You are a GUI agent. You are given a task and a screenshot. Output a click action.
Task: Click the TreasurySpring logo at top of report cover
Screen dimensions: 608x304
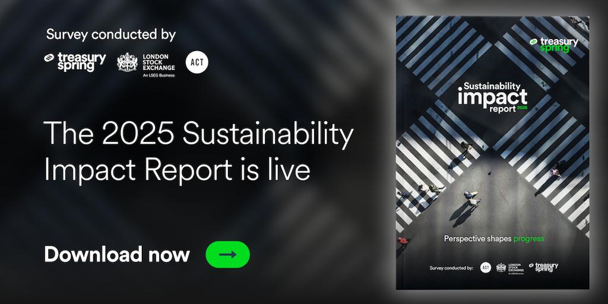pyautogui.click(x=554, y=45)
